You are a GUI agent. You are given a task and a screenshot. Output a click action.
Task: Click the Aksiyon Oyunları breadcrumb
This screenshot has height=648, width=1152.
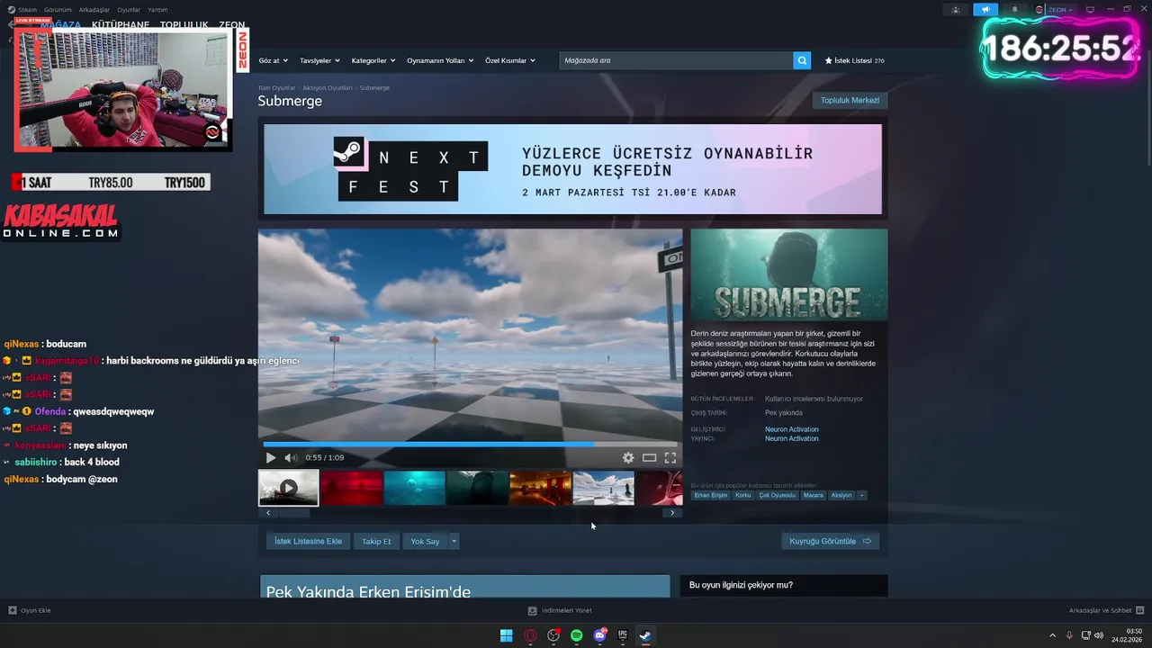(x=328, y=87)
